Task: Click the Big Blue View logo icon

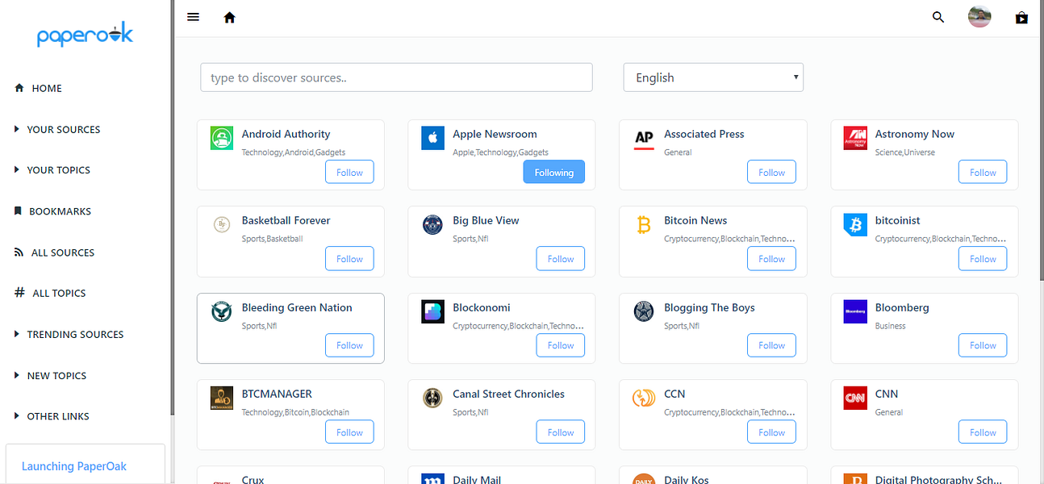Action: point(432,224)
